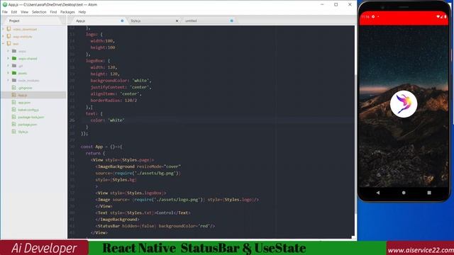Open the .gitignore file
Viewport: 454px width, 255px height.
(25, 88)
